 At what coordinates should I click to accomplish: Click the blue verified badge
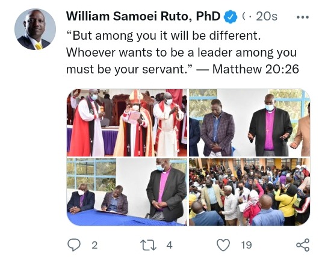231,17
